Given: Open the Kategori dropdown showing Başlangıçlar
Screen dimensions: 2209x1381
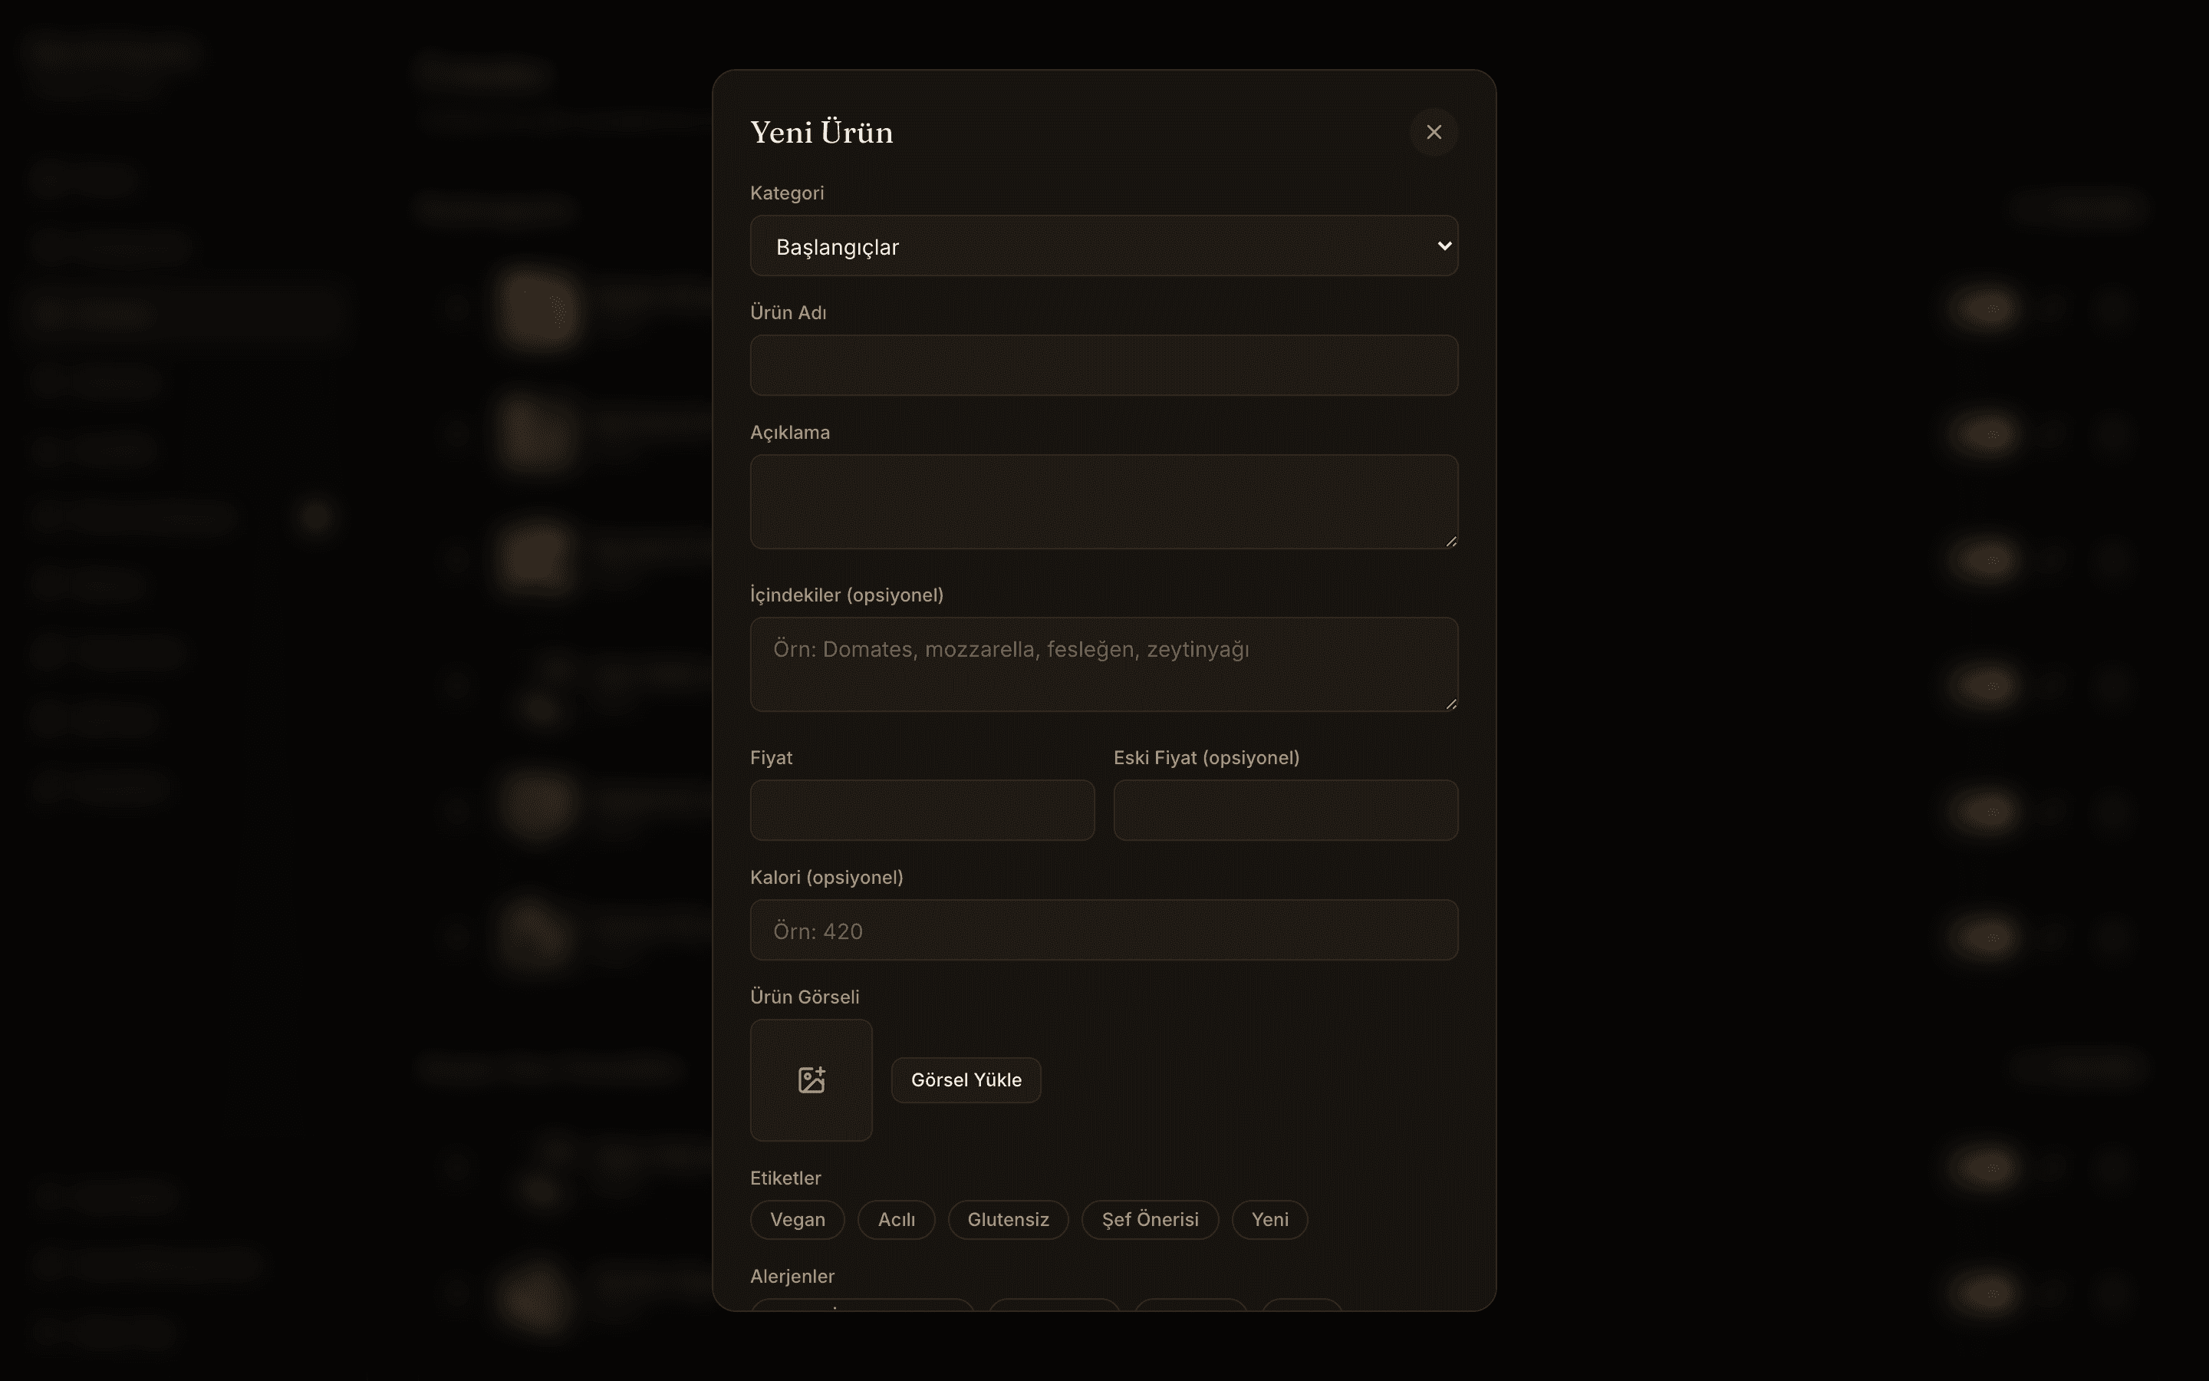Looking at the screenshot, I should pyautogui.click(x=1104, y=246).
